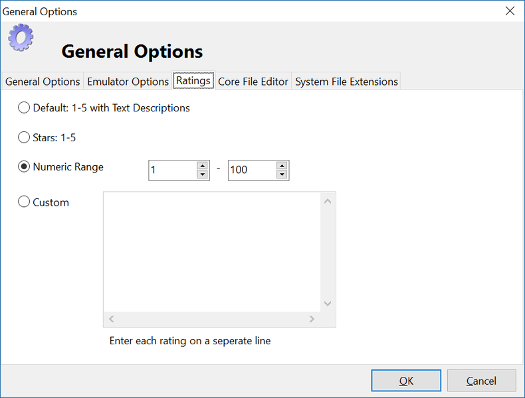This screenshot has height=398, width=525.
Task: Switch to the General Options tab
Action: click(x=43, y=82)
